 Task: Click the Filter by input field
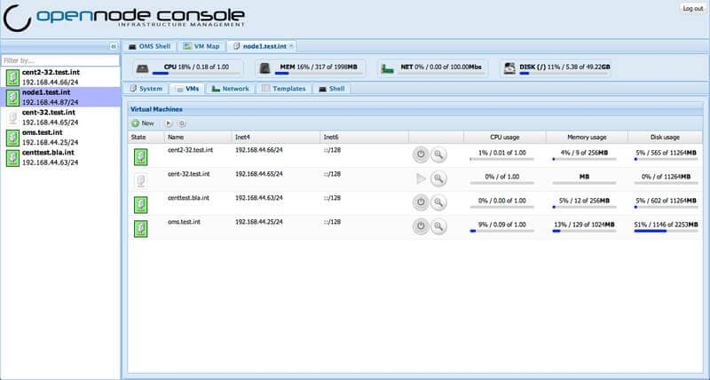coord(59,60)
